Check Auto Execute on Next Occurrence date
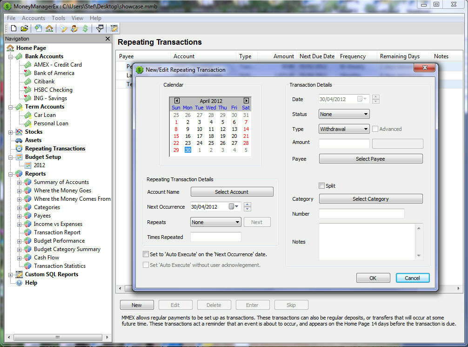 pyautogui.click(x=146, y=254)
